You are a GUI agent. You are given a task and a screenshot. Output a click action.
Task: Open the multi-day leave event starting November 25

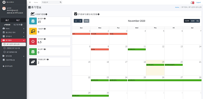click(x=165, y=80)
